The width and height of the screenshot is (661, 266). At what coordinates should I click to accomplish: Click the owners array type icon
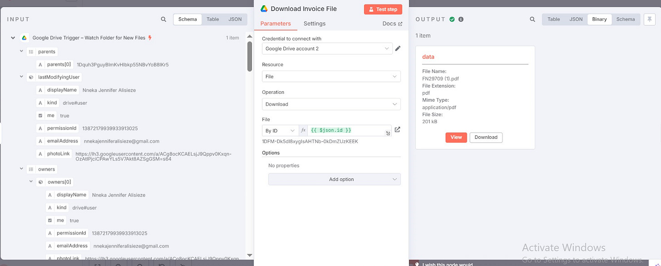click(x=31, y=169)
